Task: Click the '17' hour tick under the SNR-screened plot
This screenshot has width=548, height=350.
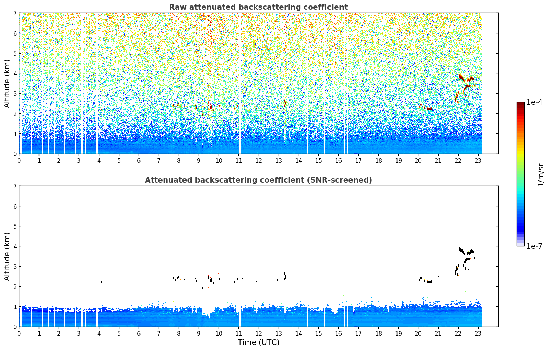Action: click(358, 333)
